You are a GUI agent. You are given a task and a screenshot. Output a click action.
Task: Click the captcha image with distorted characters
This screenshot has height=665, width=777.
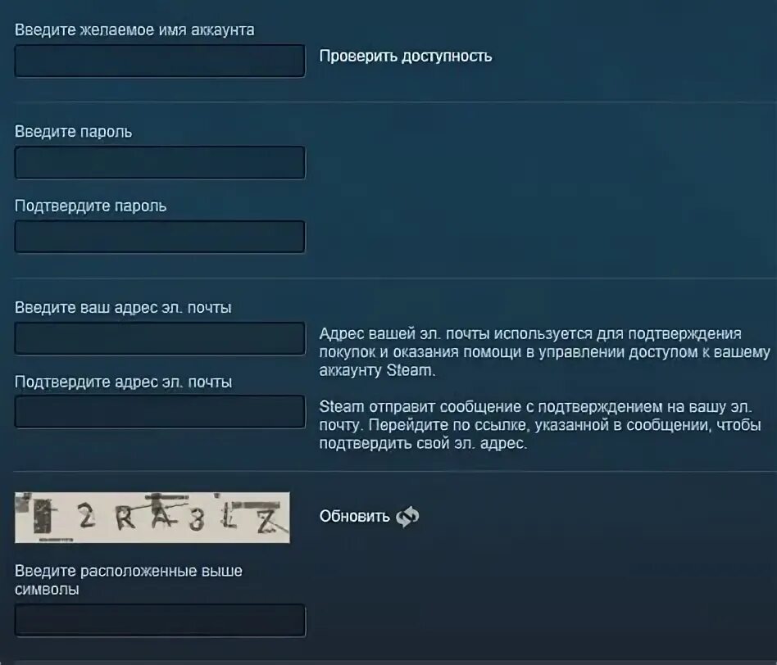click(152, 518)
